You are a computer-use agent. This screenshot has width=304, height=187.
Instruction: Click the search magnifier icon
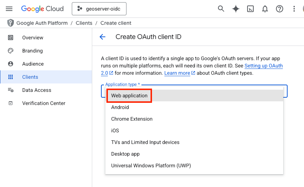221,9
